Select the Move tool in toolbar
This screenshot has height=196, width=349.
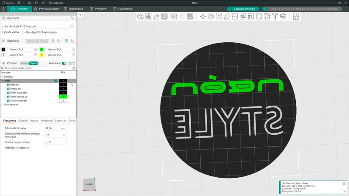pyautogui.click(x=203, y=17)
